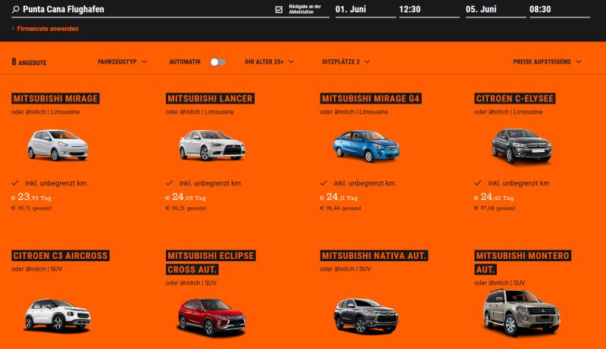Click the € 24,11 Tag price

click(x=339, y=197)
